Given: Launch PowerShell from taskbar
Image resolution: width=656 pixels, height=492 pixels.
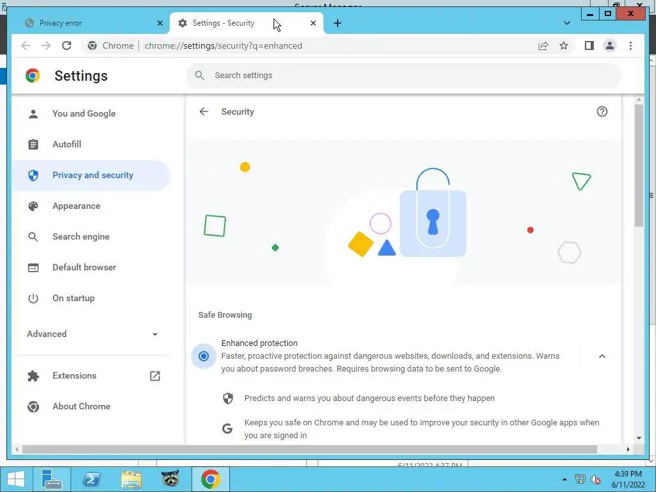Looking at the screenshot, I should (92, 479).
